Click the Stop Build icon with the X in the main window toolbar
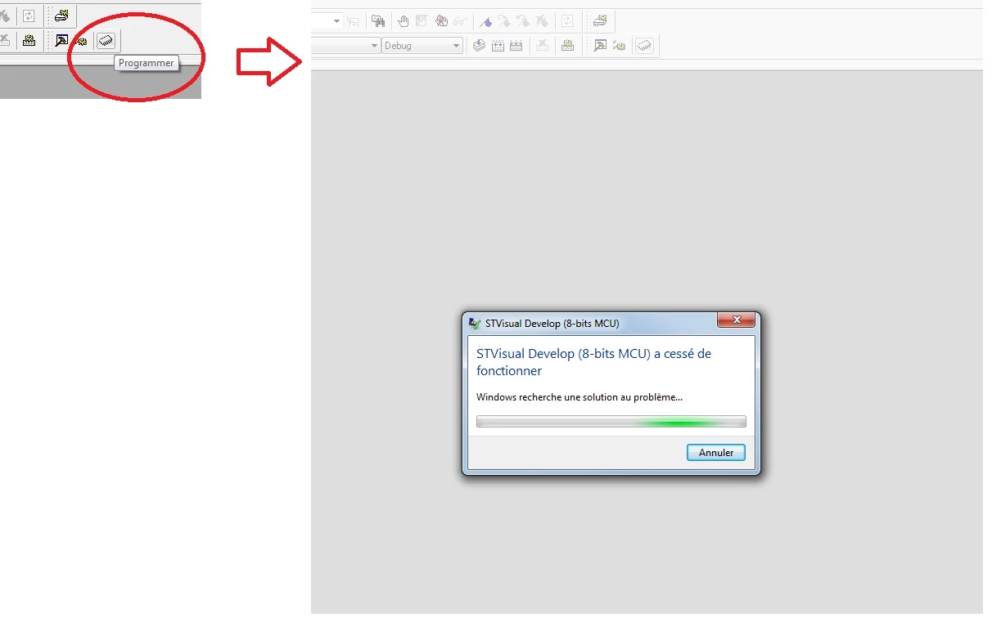The width and height of the screenshot is (992, 622). (542, 46)
